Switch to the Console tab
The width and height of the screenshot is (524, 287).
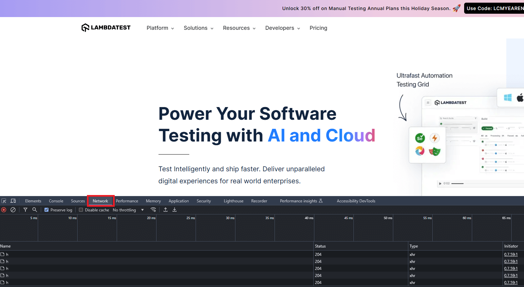56,201
